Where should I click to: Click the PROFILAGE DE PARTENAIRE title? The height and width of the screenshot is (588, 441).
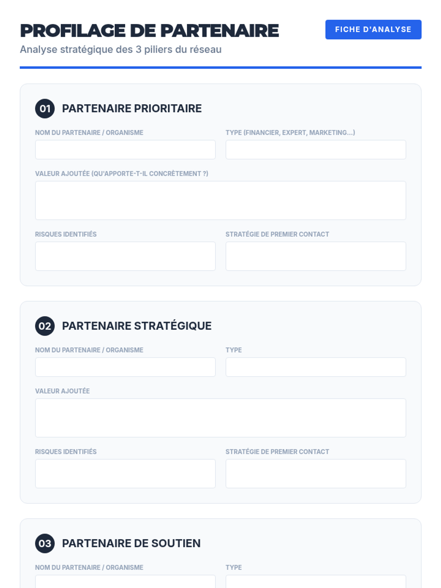tap(149, 31)
